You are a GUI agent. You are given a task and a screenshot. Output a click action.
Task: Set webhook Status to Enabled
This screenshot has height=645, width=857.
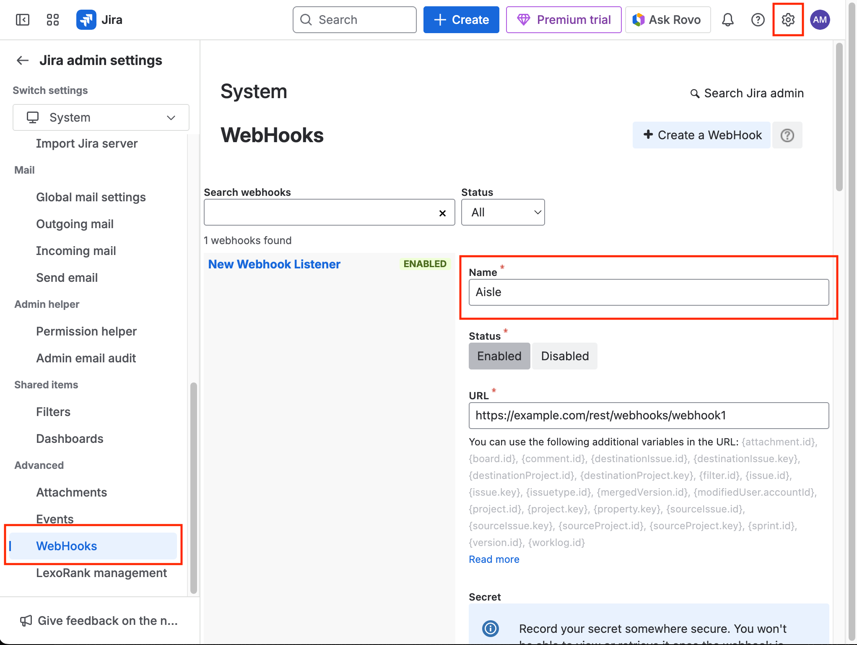[499, 356]
